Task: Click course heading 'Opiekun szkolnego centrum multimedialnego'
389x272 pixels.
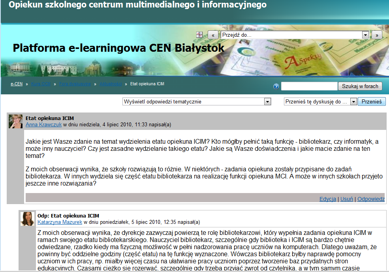Action: [138, 5]
